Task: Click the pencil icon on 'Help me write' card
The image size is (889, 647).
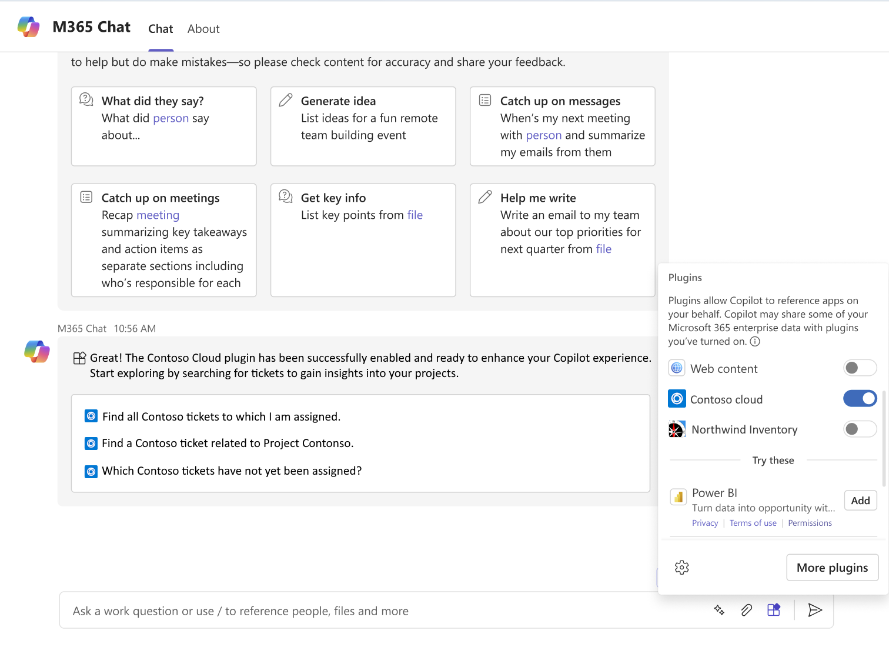Action: [x=485, y=197]
